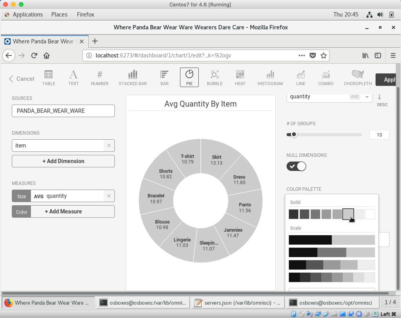Toggle the Null Dimensions switch
Screen dimensions: 401x318
coord(296,166)
